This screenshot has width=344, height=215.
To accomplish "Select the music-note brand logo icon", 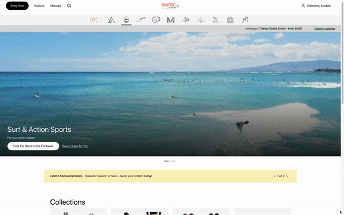I will (x=245, y=19).
